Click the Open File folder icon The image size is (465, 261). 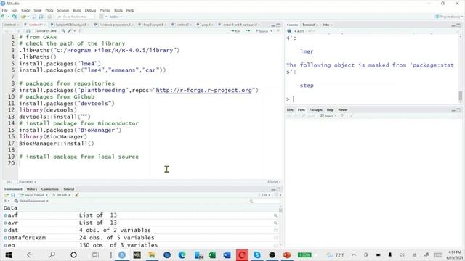point(23,17)
